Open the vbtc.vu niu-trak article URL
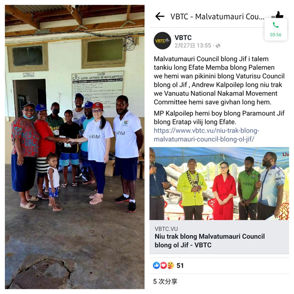The height and width of the screenshot is (294, 294). pos(206,135)
